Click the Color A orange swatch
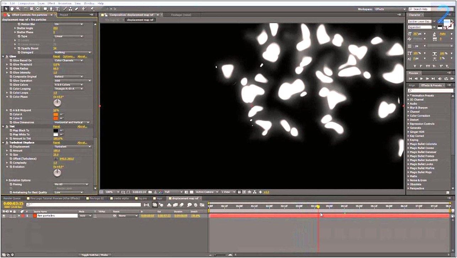This screenshot has height=258, width=457. pyautogui.click(x=55, y=114)
